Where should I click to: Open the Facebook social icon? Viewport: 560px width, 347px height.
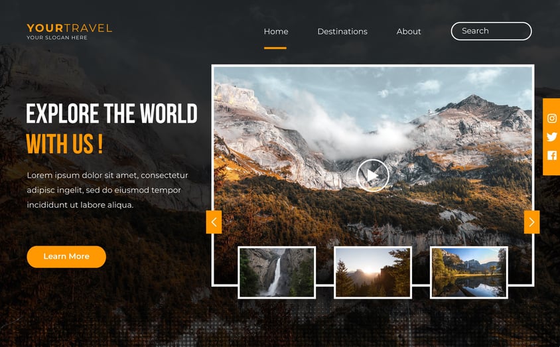(x=552, y=155)
